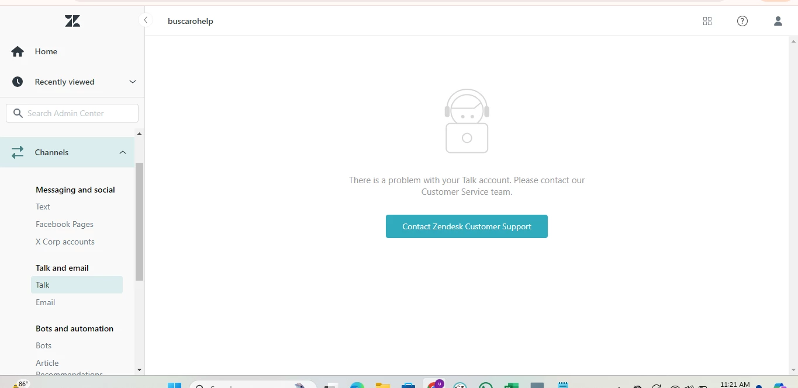The height and width of the screenshot is (388, 798).
Task: Click the main page scroll up arrow
Action: coord(793,41)
